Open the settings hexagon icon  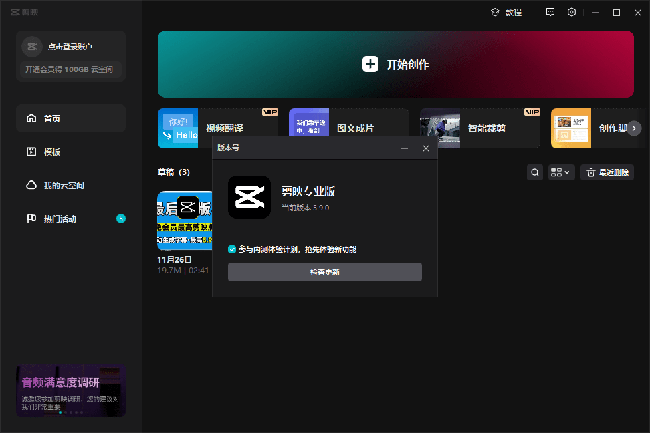(572, 12)
